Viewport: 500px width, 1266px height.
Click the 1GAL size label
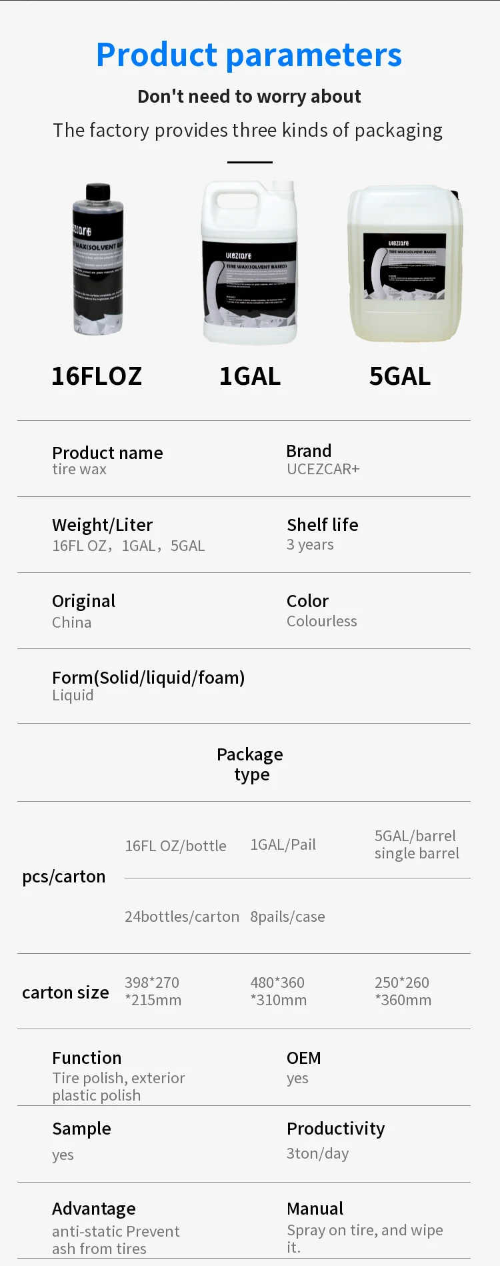(x=250, y=376)
